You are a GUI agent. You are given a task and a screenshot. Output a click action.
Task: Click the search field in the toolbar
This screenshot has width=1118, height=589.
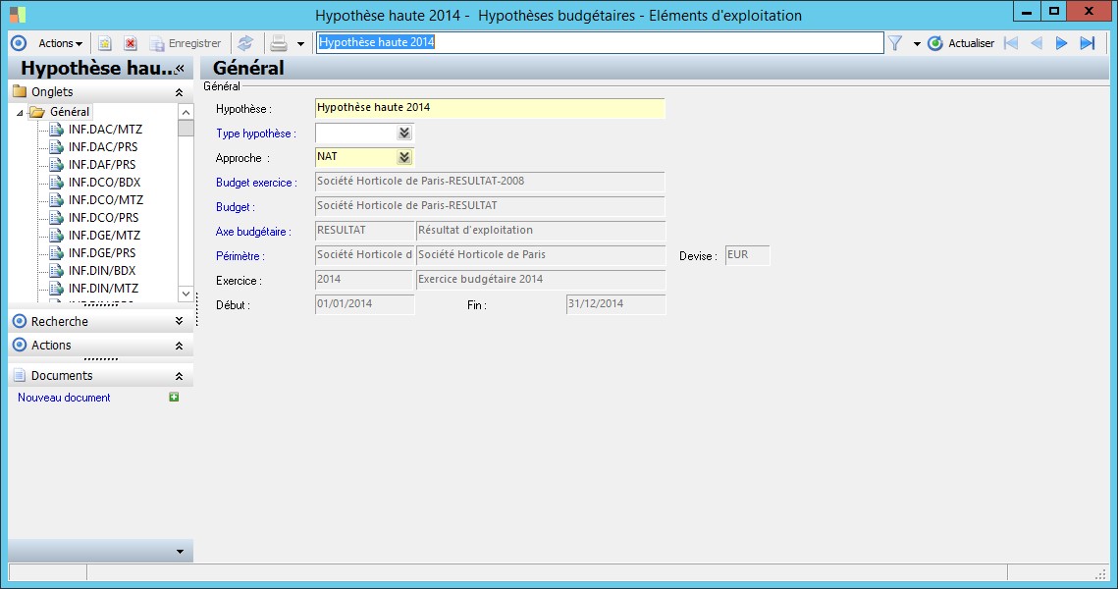(600, 43)
